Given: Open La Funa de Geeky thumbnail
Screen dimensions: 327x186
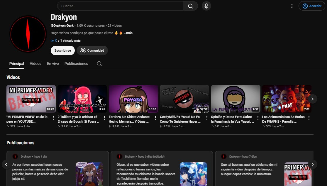Looking at the screenshot, I should point(236,99).
